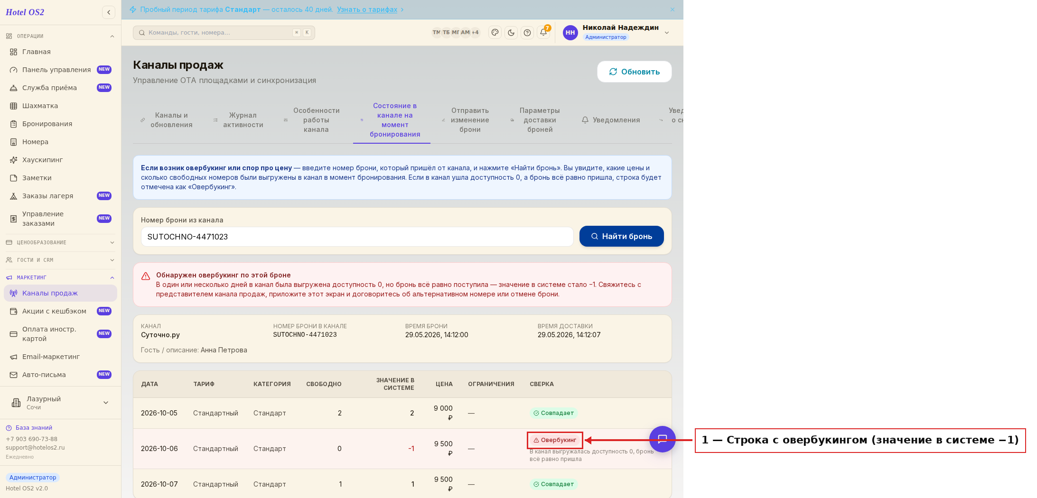This screenshot has width=1037, height=498.
Task: Open Управление заказами page
Action: coord(60,219)
